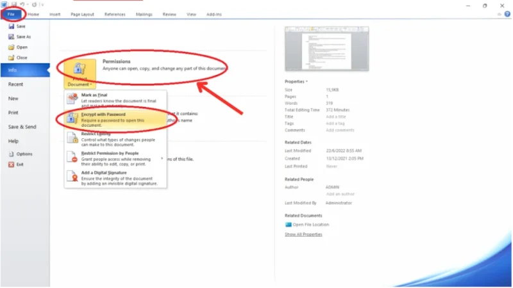This screenshot has width=513, height=288.
Task: Expand the Properties dropdown arrow
Action: coord(307,81)
